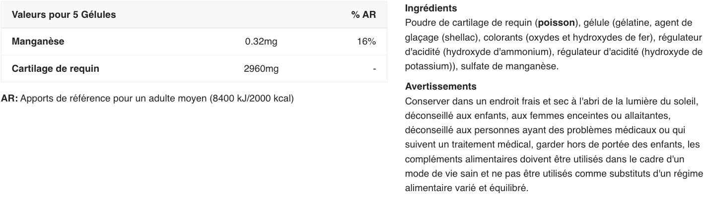Click the dash in the Cartilage row
The width and height of the screenshot is (709, 200).
coord(374,69)
